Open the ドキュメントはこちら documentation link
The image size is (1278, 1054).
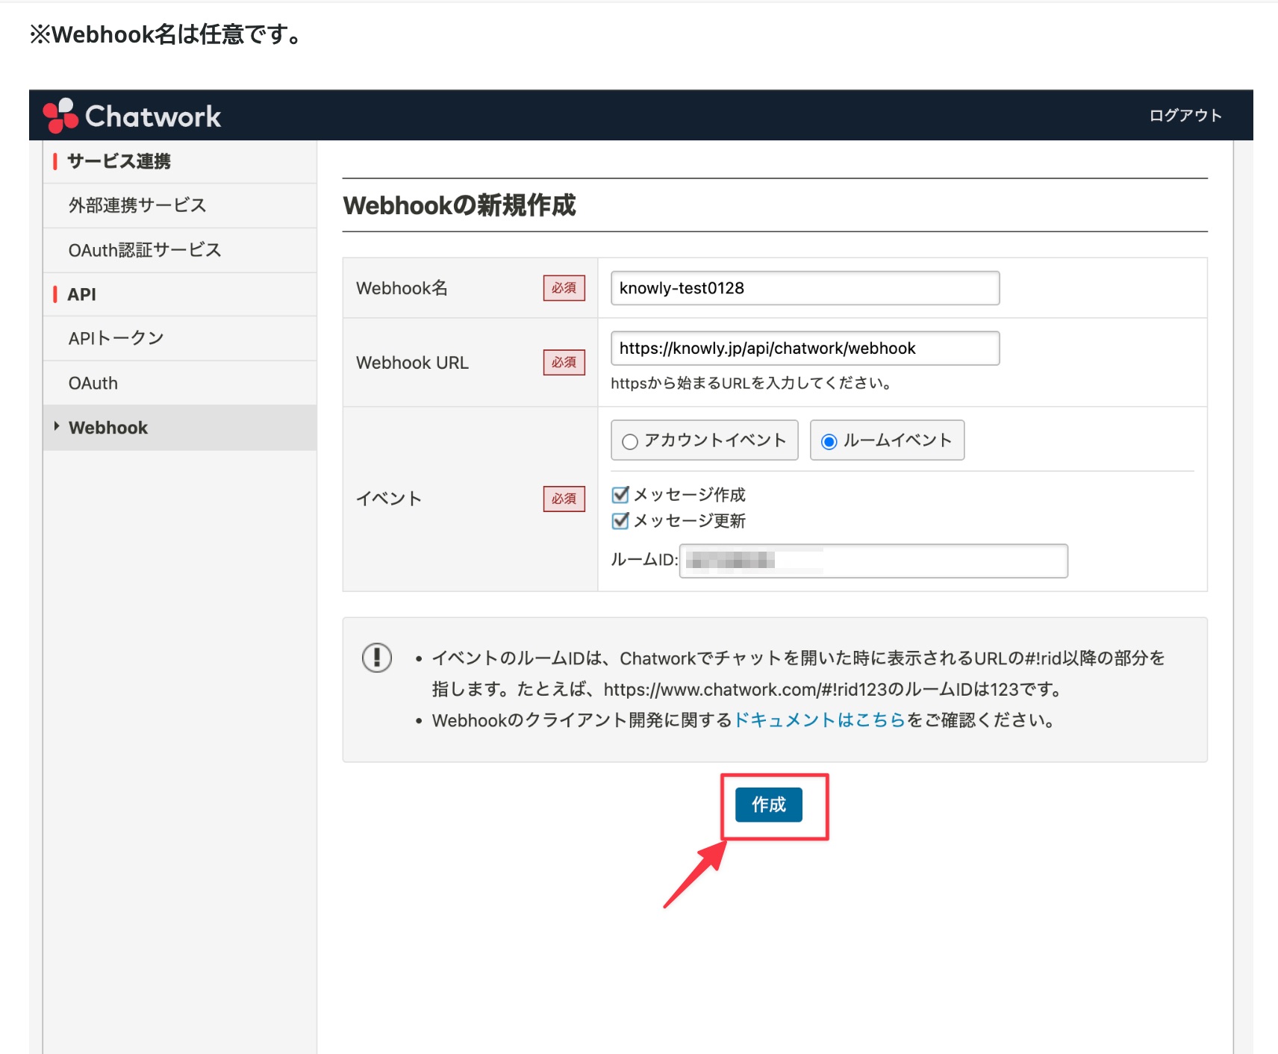819,720
